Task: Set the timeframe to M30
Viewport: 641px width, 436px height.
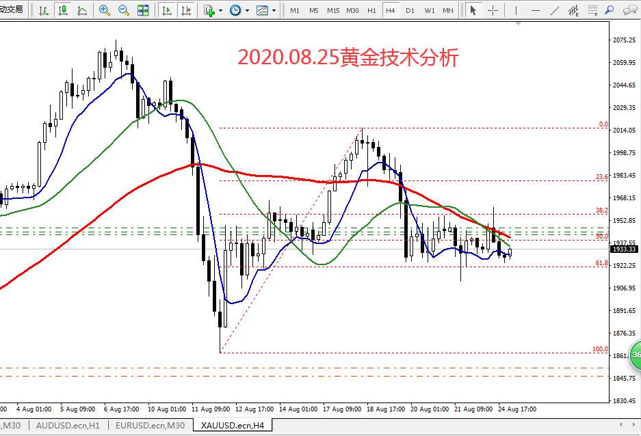Action: coord(352,11)
